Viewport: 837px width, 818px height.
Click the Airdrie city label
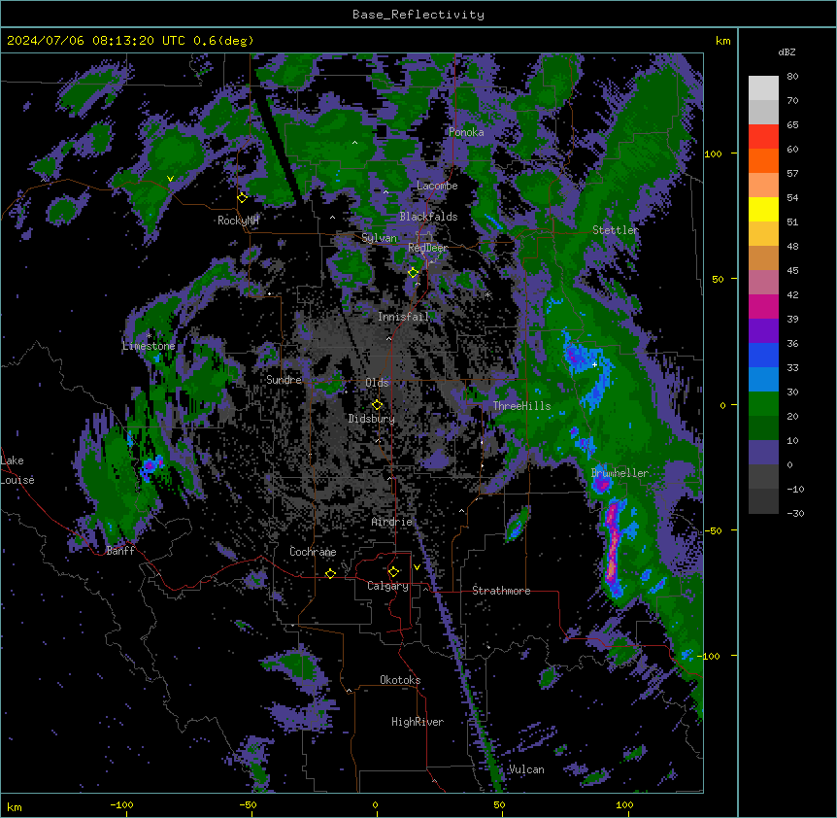click(392, 522)
